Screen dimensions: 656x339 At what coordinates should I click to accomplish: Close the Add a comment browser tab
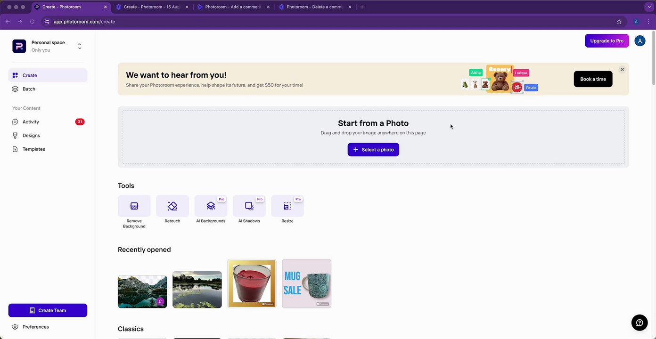point(268,7)
